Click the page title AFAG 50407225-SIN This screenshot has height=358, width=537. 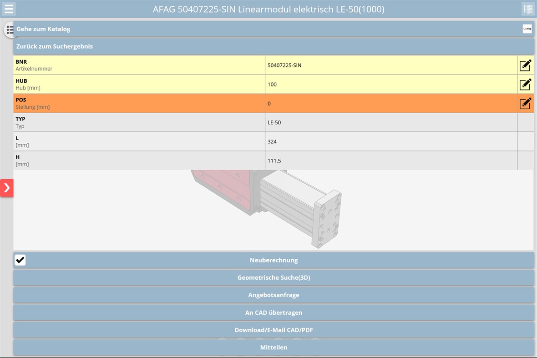click(x=268, y=9)
